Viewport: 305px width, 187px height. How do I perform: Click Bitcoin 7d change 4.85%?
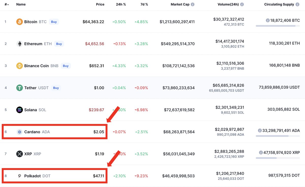(x=141, y=22)
